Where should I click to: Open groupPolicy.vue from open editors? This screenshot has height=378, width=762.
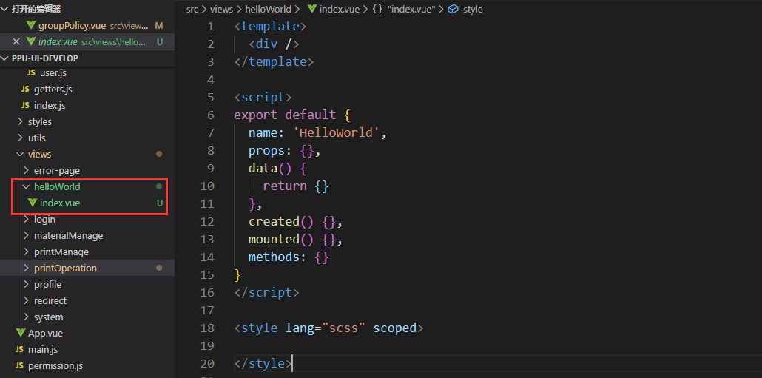tap(87, 25)
